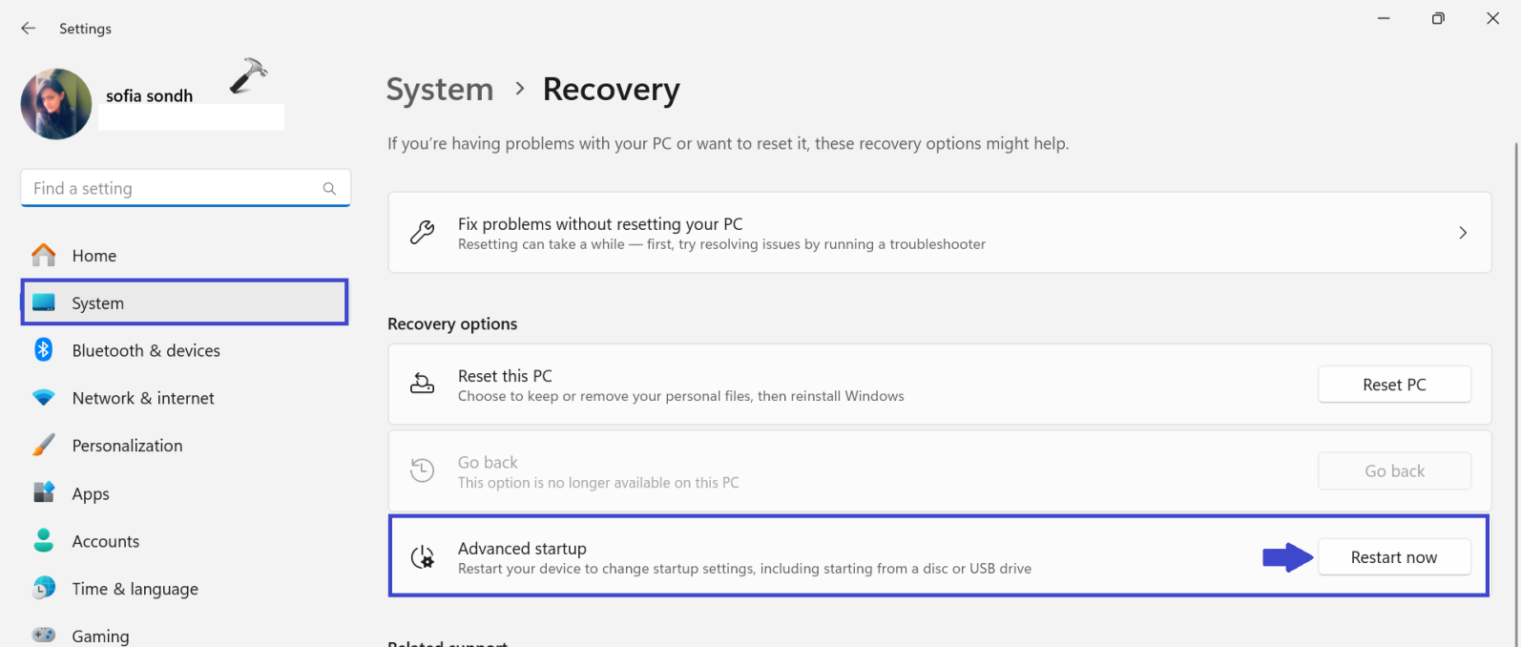Click the back arrow in Settings header
The image size is (1521, 647).
[29, 29]
